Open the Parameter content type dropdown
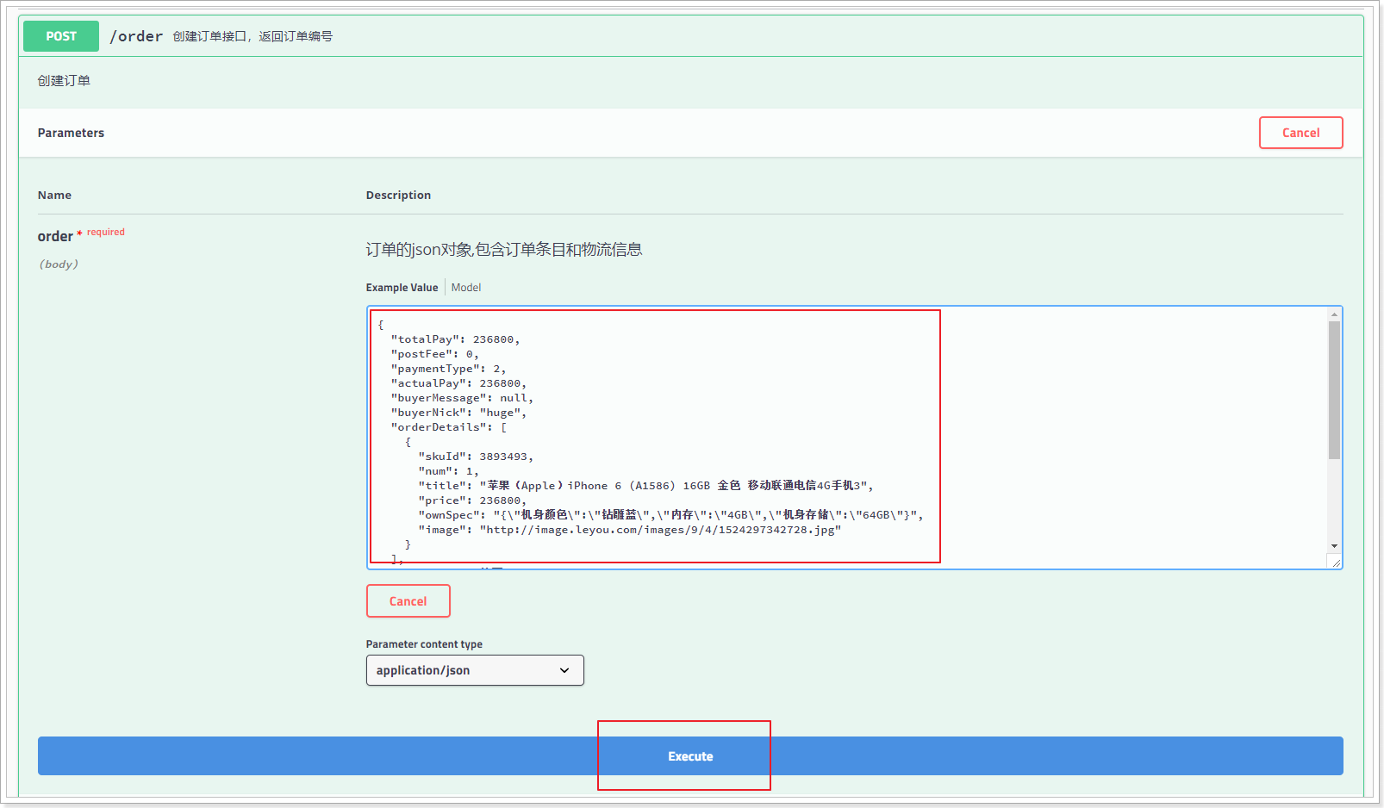Image resolution: width=1384 pixels, height=808 pixels. [x=475, y=670]
